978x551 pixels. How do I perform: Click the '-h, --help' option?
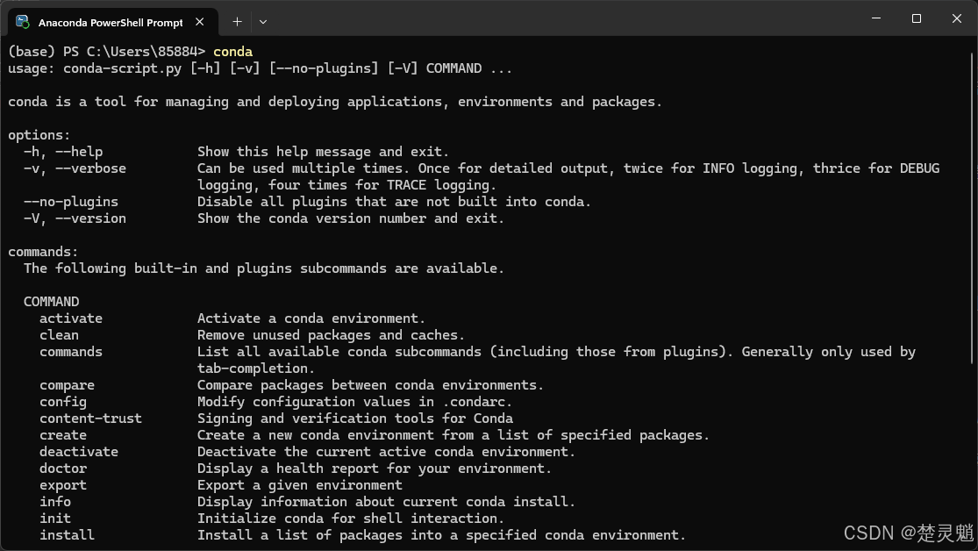[63, 152]
